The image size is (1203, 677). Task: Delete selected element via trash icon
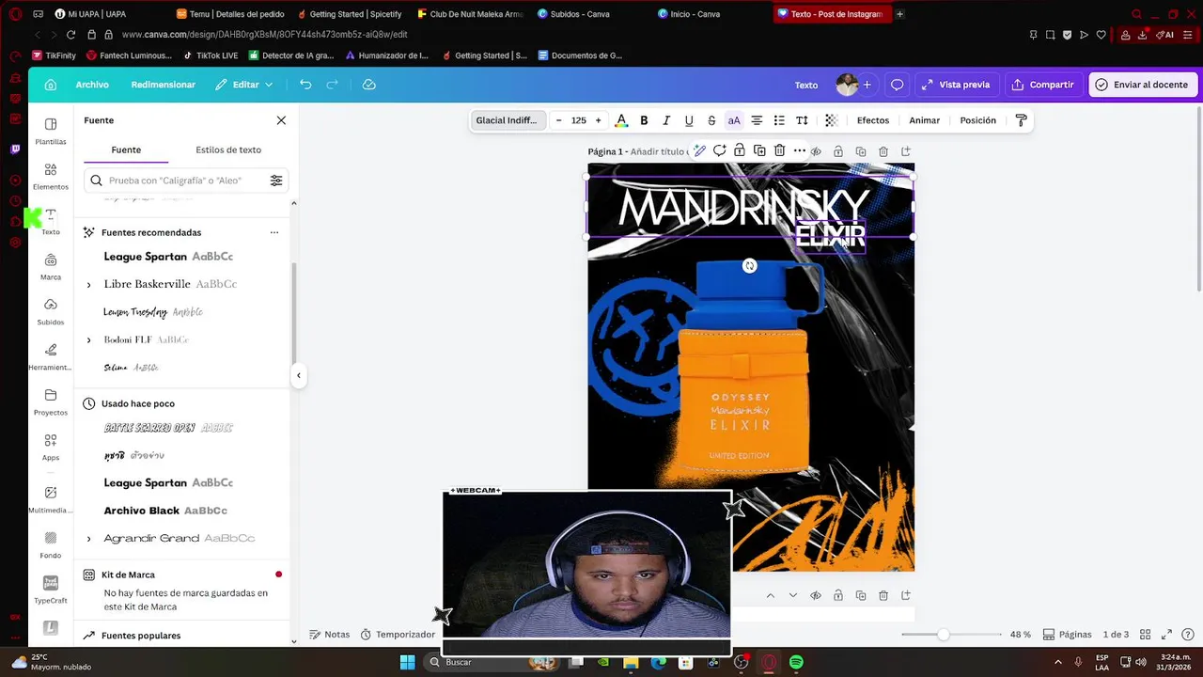(x=780, y=150)
